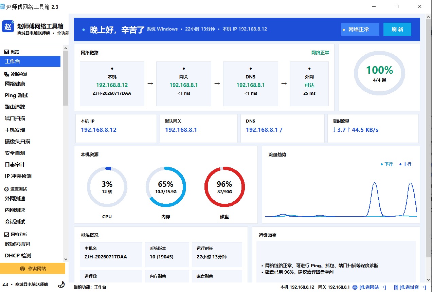Click the CPU 3% usage ring
This screenshot has height=292, width=432.
click(107, 187)
